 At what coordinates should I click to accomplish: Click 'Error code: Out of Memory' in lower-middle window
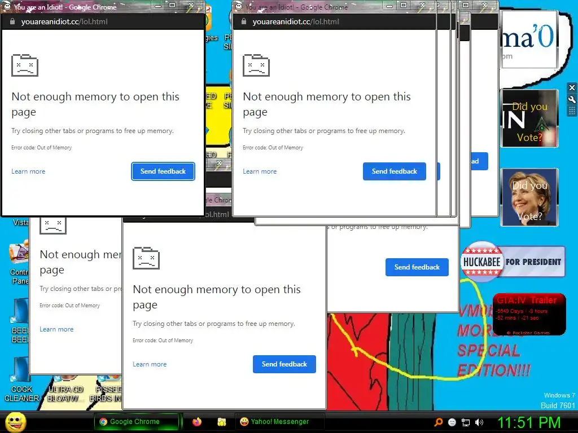pos(163,341)
